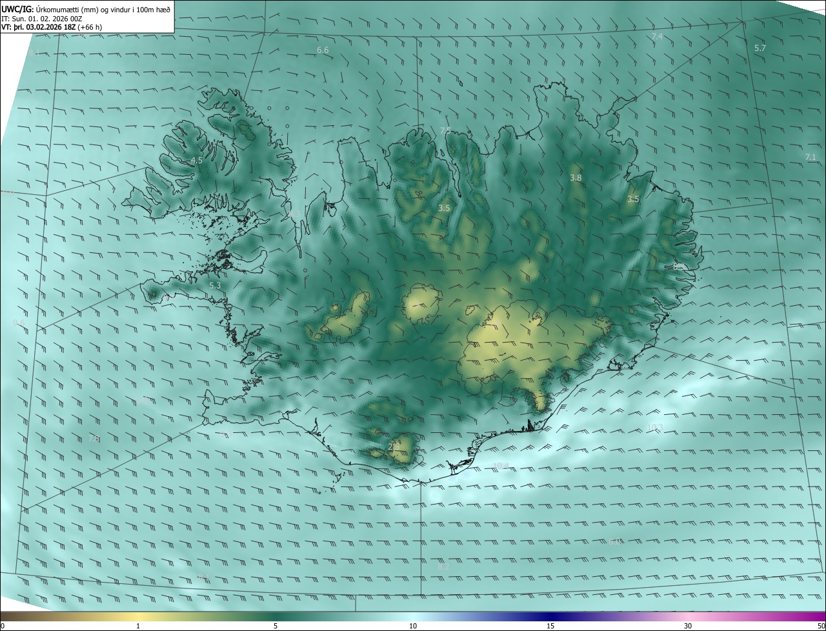Click the map value '10.4'
This screenshot has width=826, height=631.
click(x=501, y=466)
